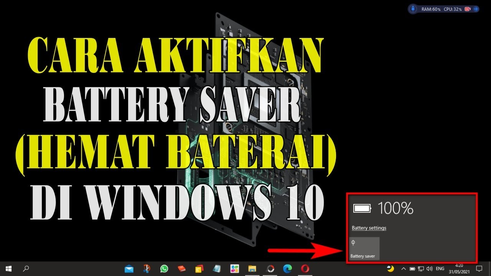Click the blue arrow on performance widget

click(476, 9)
